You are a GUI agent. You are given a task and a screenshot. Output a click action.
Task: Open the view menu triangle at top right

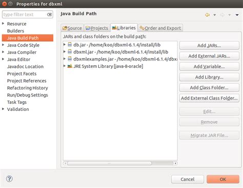tap(237, 15)
